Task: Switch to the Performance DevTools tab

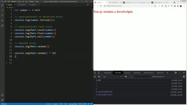Action: coord(149,73)
